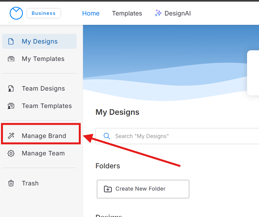
Task: Click the circular app logo
Action: [x=16, y=13]
